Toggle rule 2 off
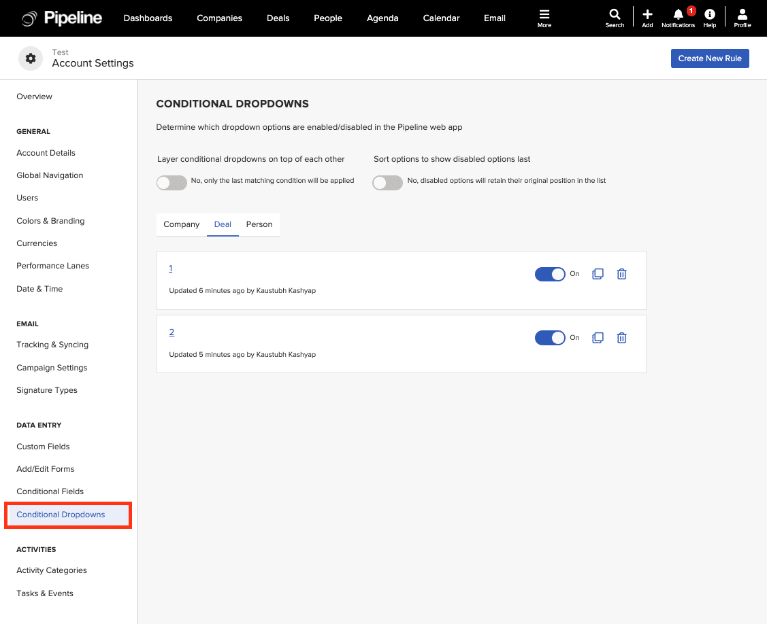The image size is (767, 624). point(550,338)
